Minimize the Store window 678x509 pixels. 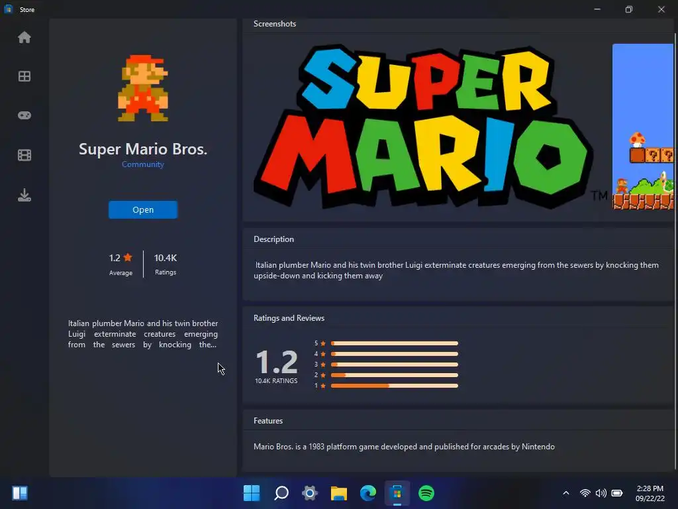tap(597, 9)
